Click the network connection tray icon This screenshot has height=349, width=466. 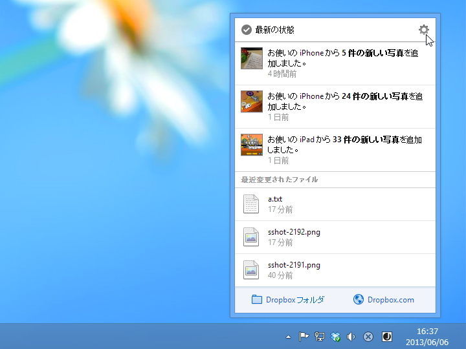320,337
